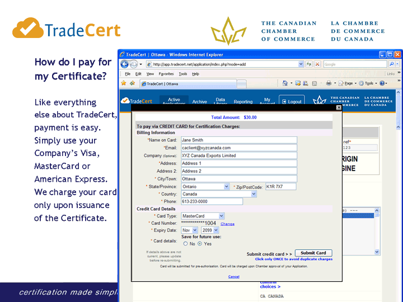Click the Name on Card field

pyautogui.click(x=239, y=140)
